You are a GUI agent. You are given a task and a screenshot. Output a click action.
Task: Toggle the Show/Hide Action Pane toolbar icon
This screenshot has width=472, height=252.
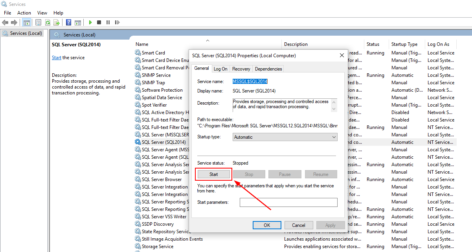pos(78,23)
